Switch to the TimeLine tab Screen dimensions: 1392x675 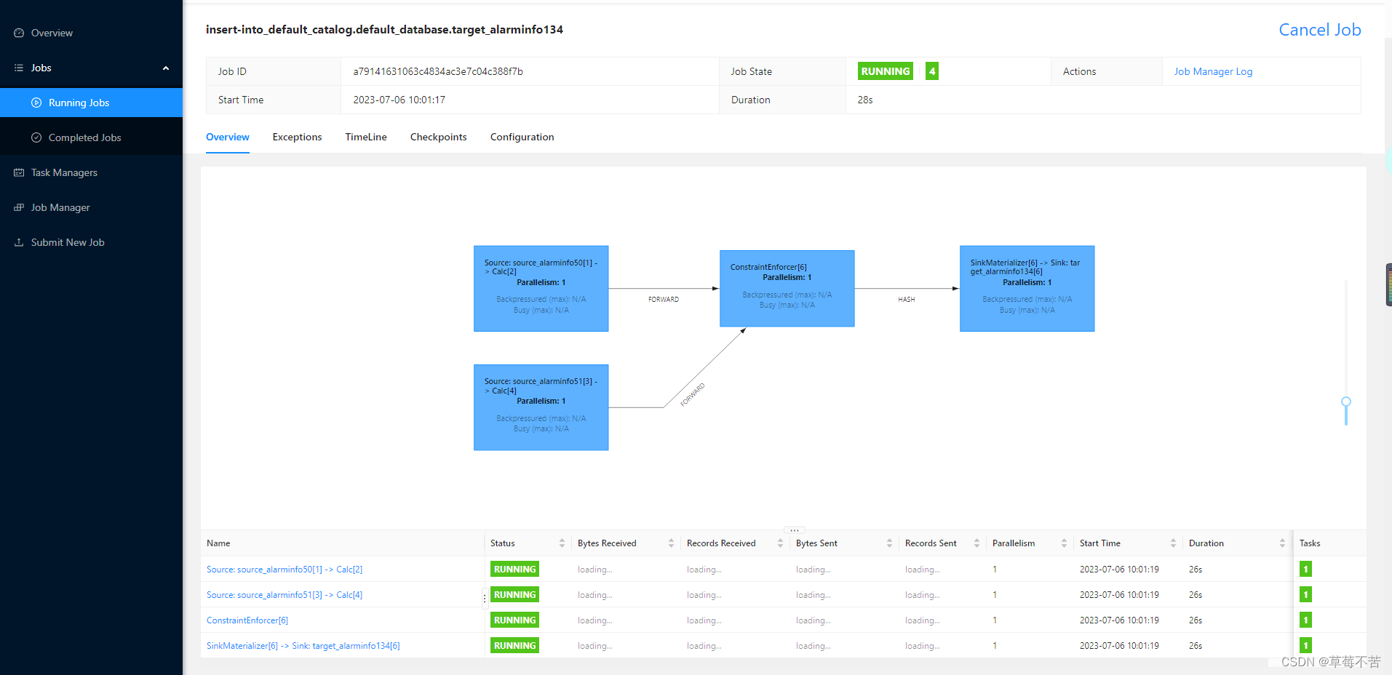coord(366,137)
